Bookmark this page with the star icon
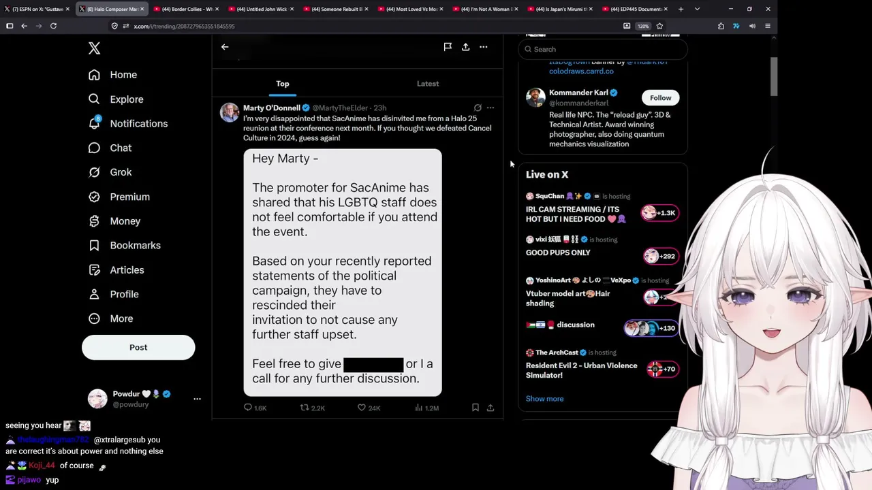This screenshot has width=872, height=490. (x=659, y=26)
